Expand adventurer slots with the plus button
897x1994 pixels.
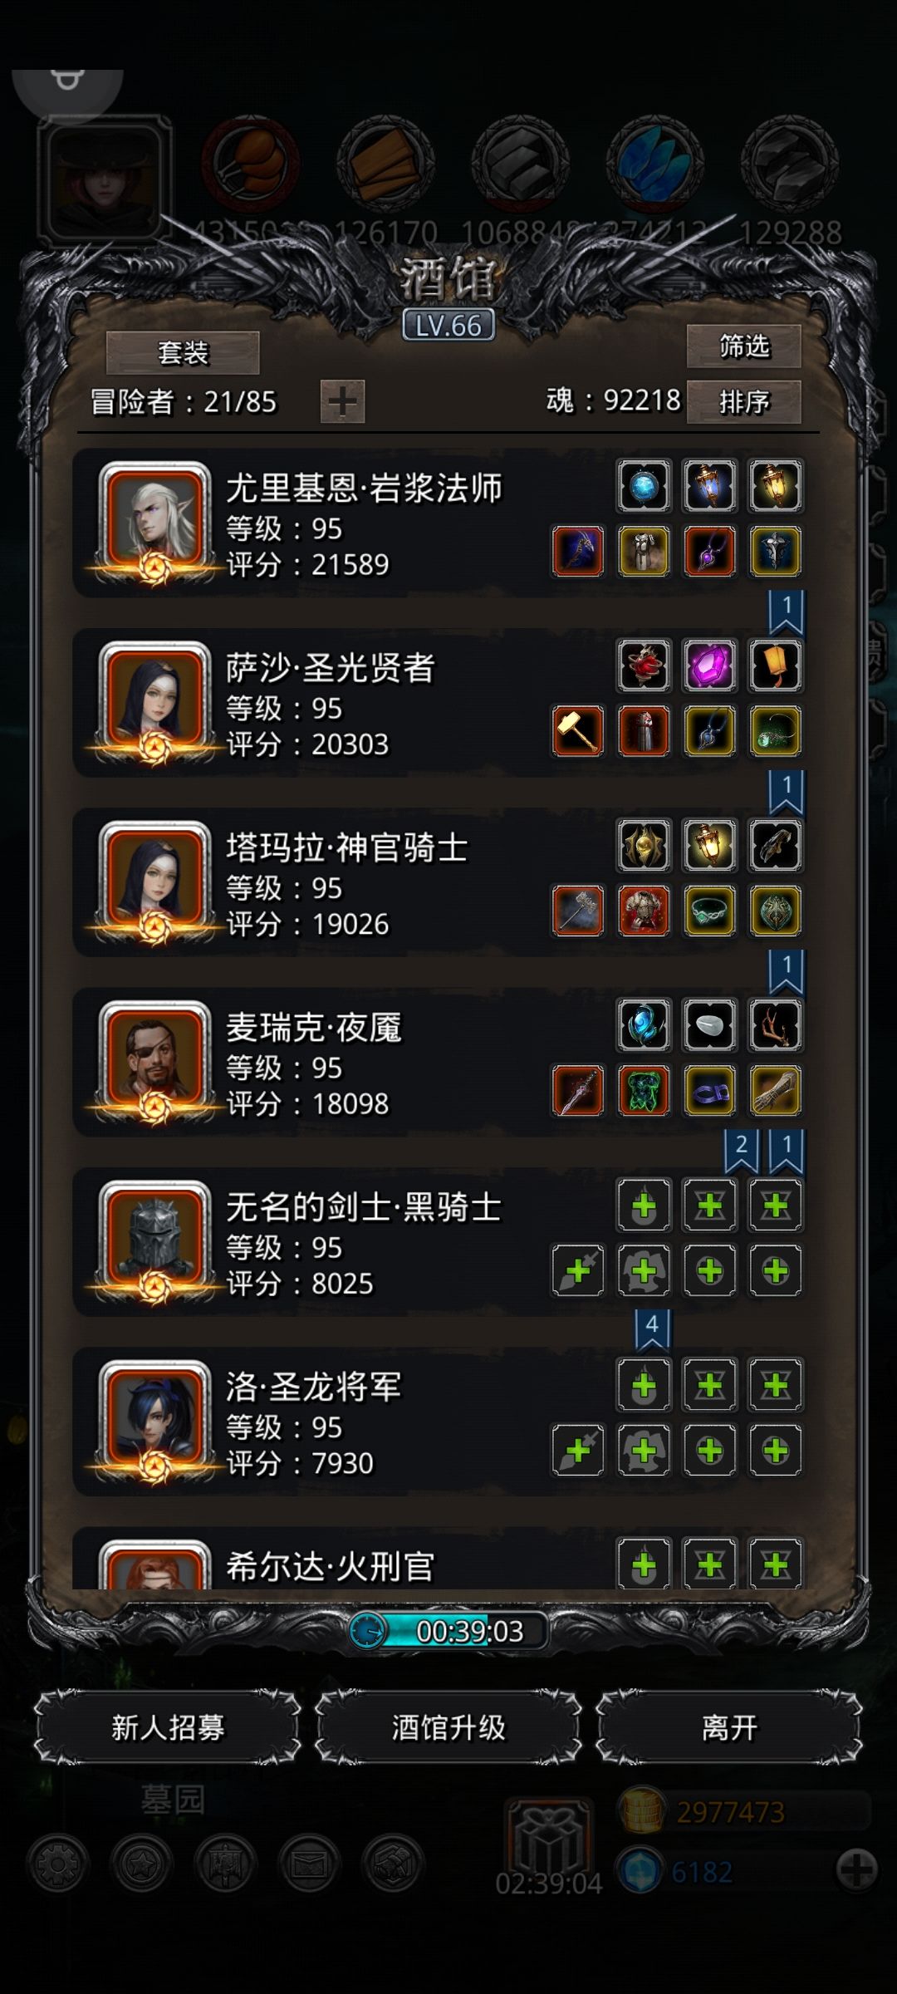tap(342, 402)
